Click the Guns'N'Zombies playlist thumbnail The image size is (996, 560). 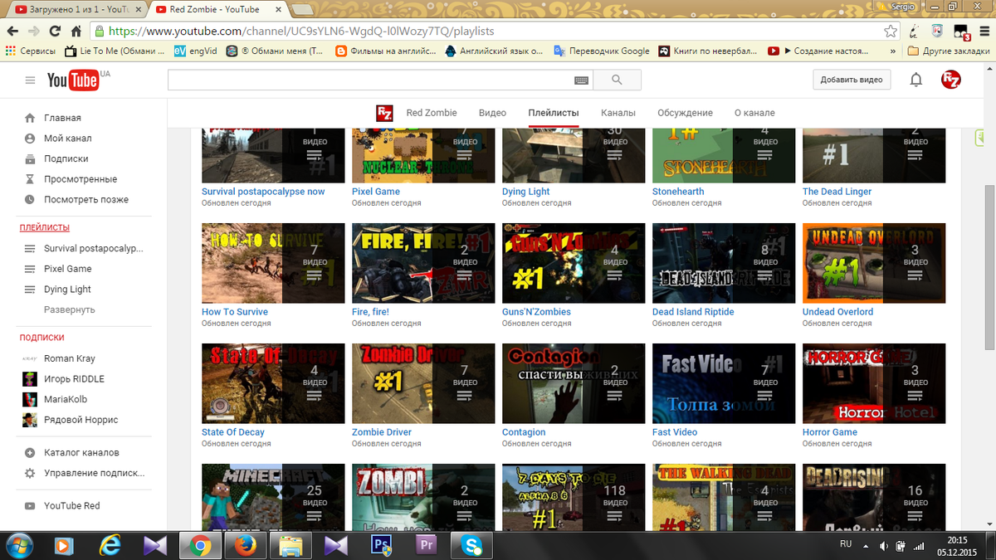click(x=574, y=263)
